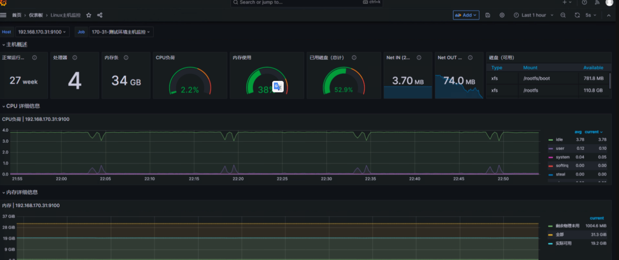The image size is (619, 260).
Task: Open the news feed RSS icon
Action: (597, 2)
